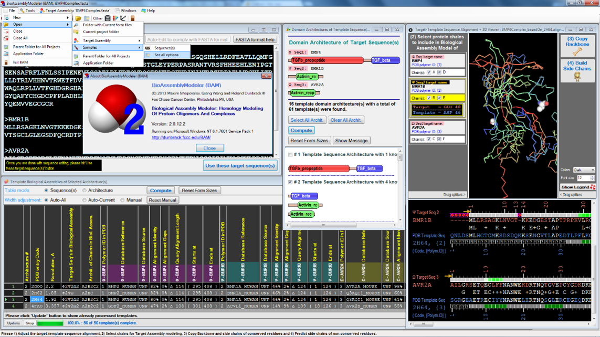
Task: Close the About BioAssemblyModeler dialog
Action: click(x=209, y=148)
